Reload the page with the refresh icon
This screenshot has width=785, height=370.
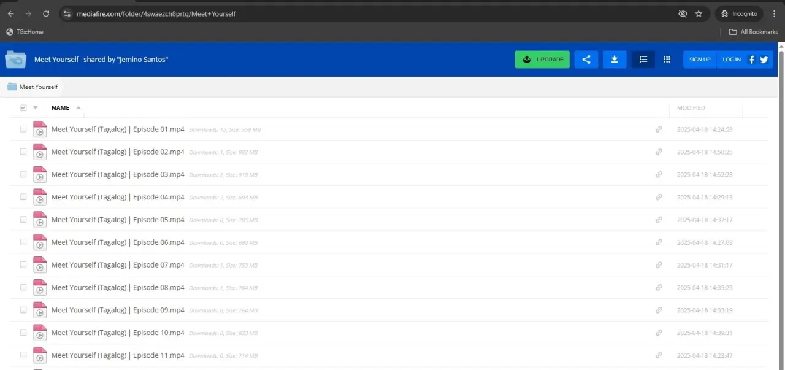[46, 13]
